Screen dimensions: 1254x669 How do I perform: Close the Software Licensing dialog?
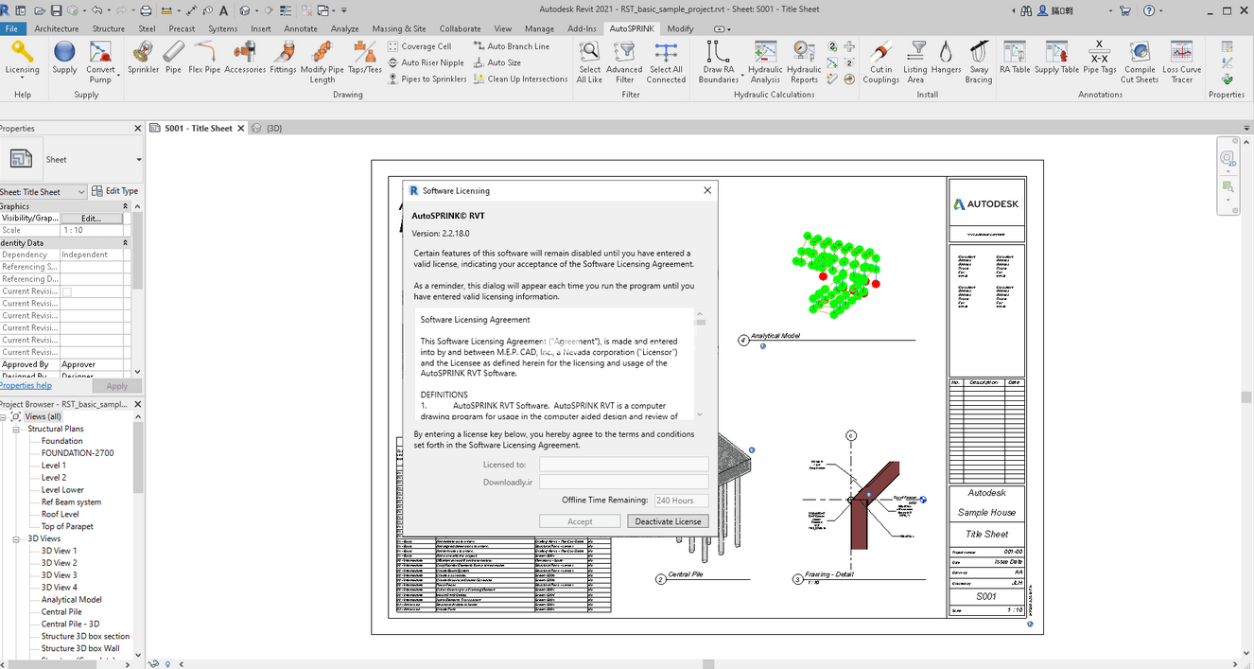(707, 190)
